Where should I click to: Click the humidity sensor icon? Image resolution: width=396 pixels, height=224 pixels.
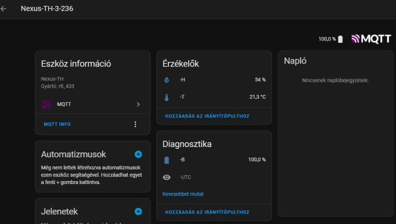click(166, 79)
